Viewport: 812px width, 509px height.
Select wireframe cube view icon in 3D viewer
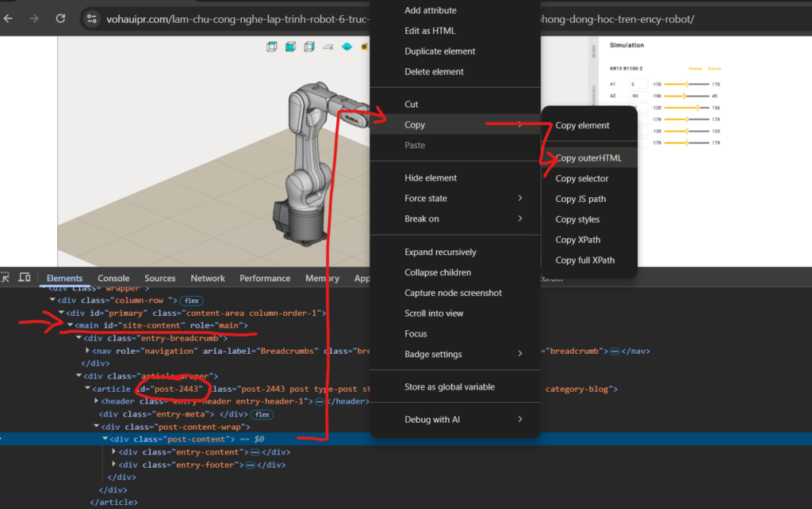click(x=272, y=47)
